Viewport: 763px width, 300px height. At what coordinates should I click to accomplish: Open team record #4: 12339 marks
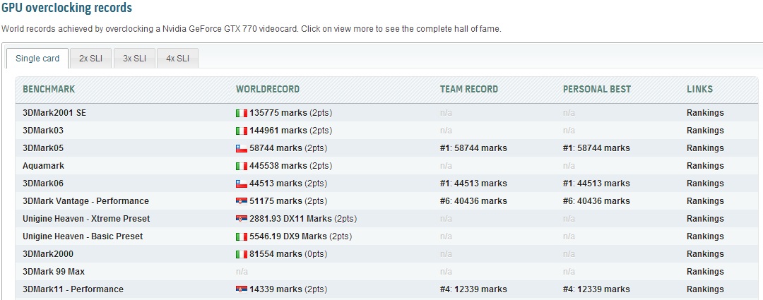click(473, 289)
